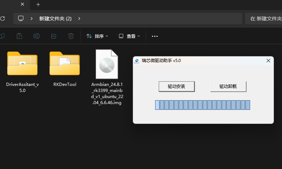Click the paste icon in toolbar
Screen dimensions: 282x169
[x=19, y=36]
